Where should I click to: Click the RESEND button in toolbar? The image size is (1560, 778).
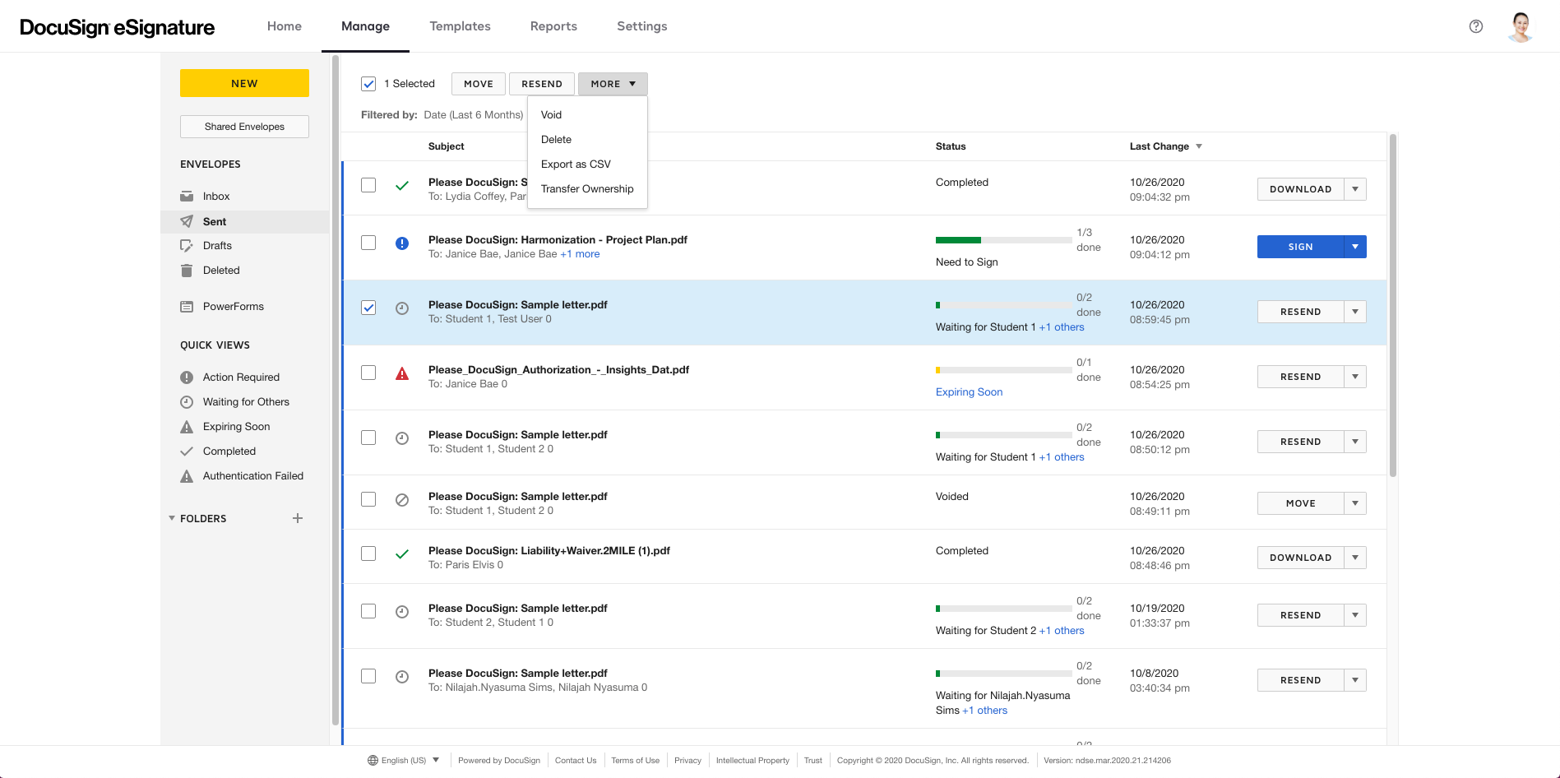(x=542, y=84)
